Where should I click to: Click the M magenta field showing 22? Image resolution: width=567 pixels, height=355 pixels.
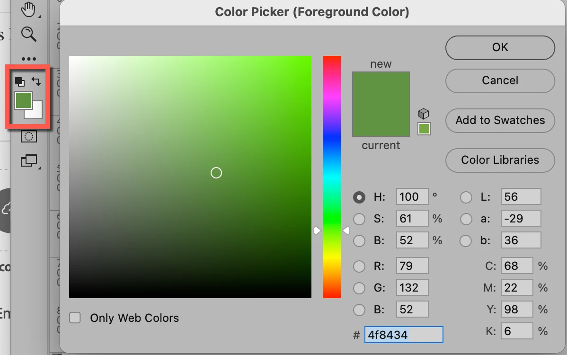click(x=517, y=287)
